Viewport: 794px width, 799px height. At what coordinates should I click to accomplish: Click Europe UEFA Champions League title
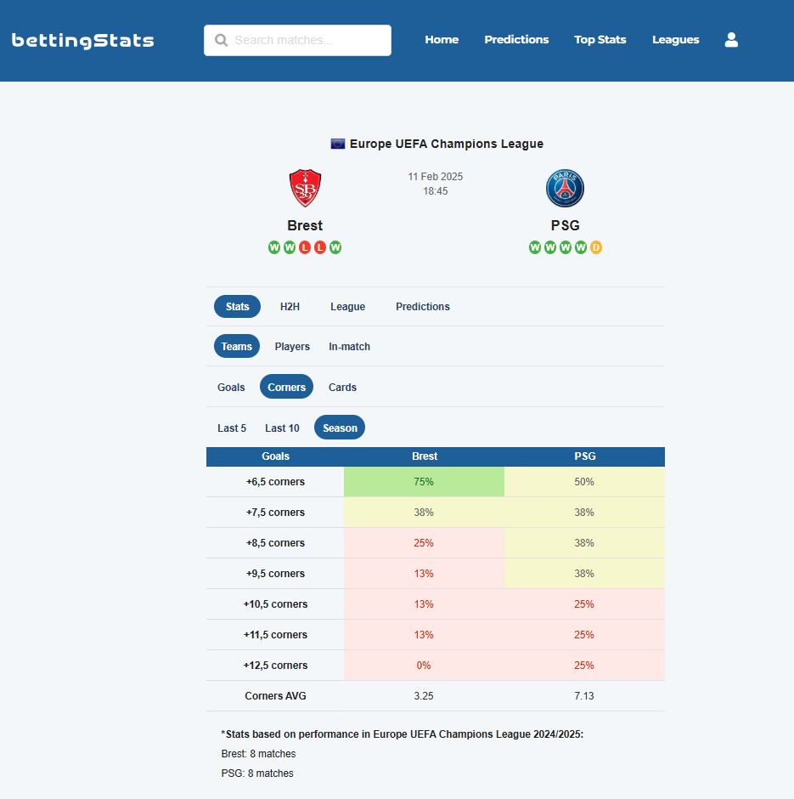pos(447,144)
